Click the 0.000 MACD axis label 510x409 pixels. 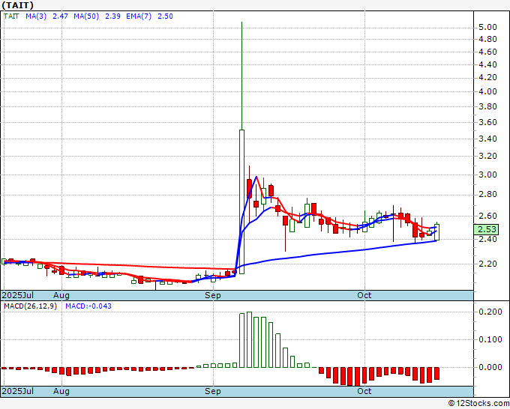[490, 367]
